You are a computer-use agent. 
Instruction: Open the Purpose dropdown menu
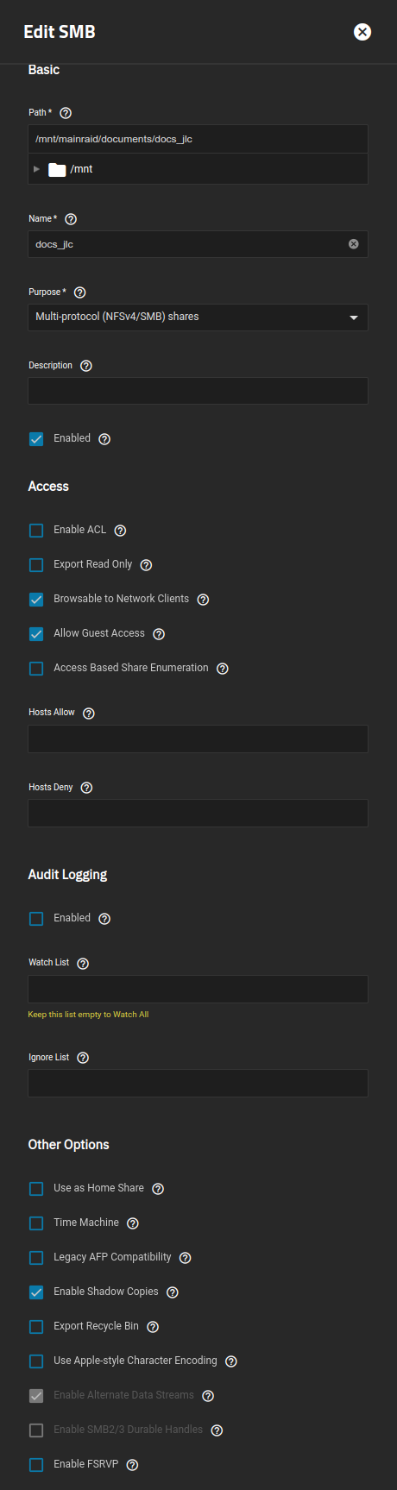[198, 317]
